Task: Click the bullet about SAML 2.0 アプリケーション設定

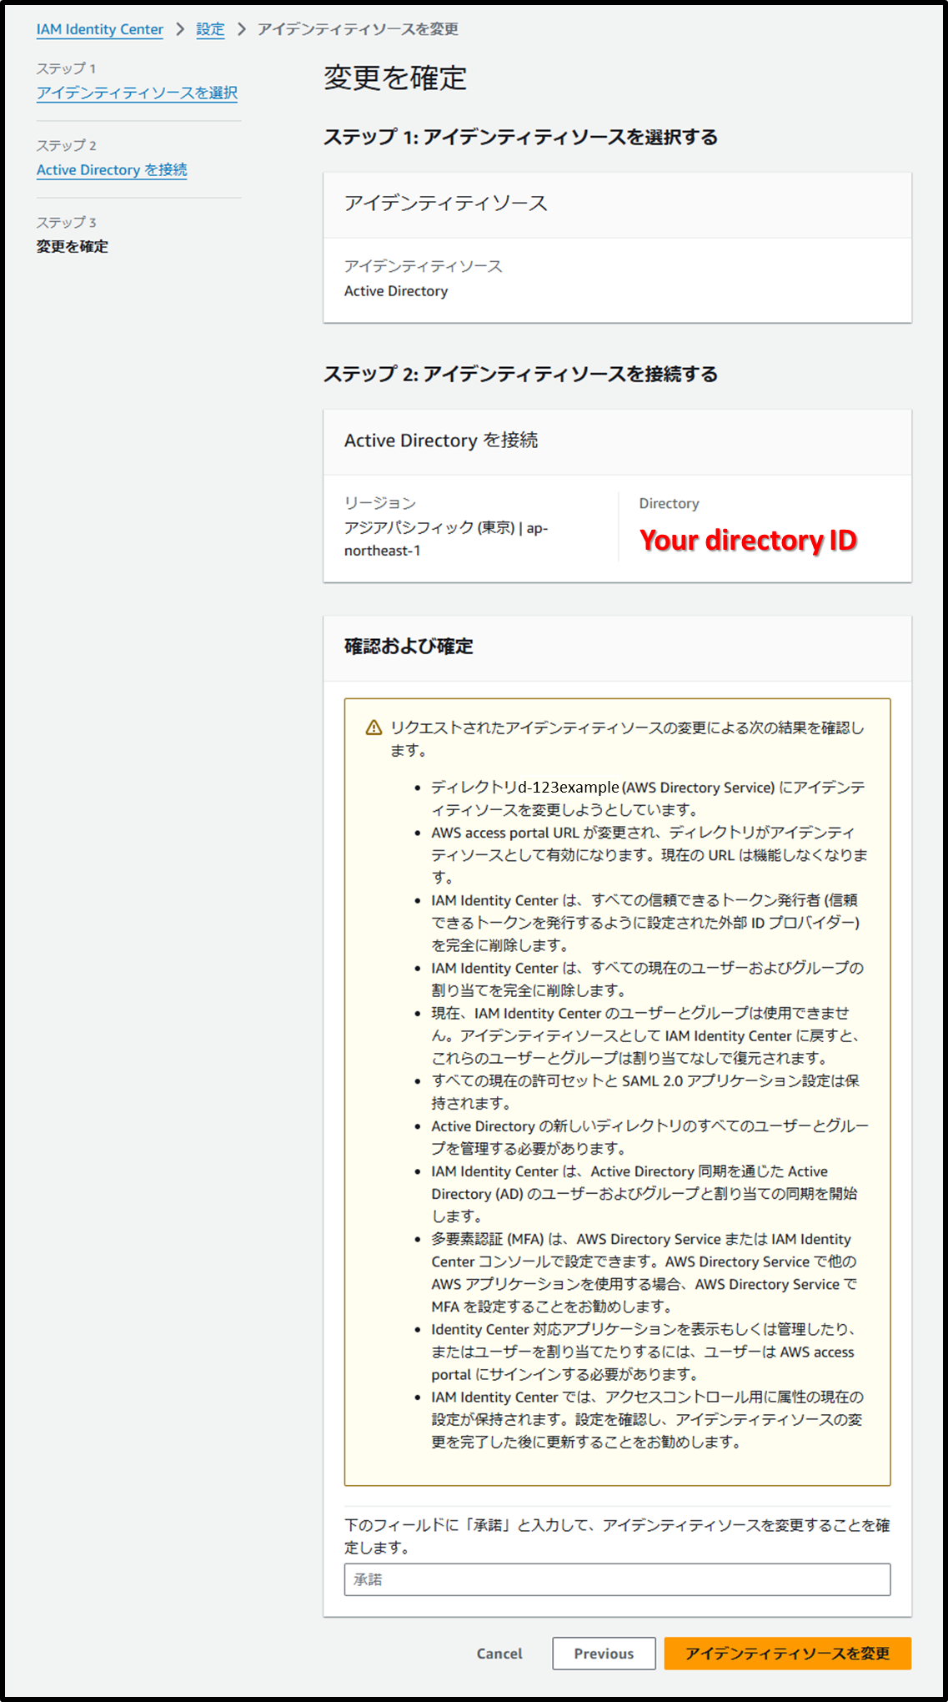Action: (645, 1092)
